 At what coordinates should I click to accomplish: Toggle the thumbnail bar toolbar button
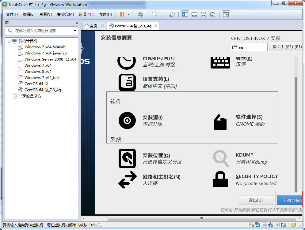(x=194, y=14)
